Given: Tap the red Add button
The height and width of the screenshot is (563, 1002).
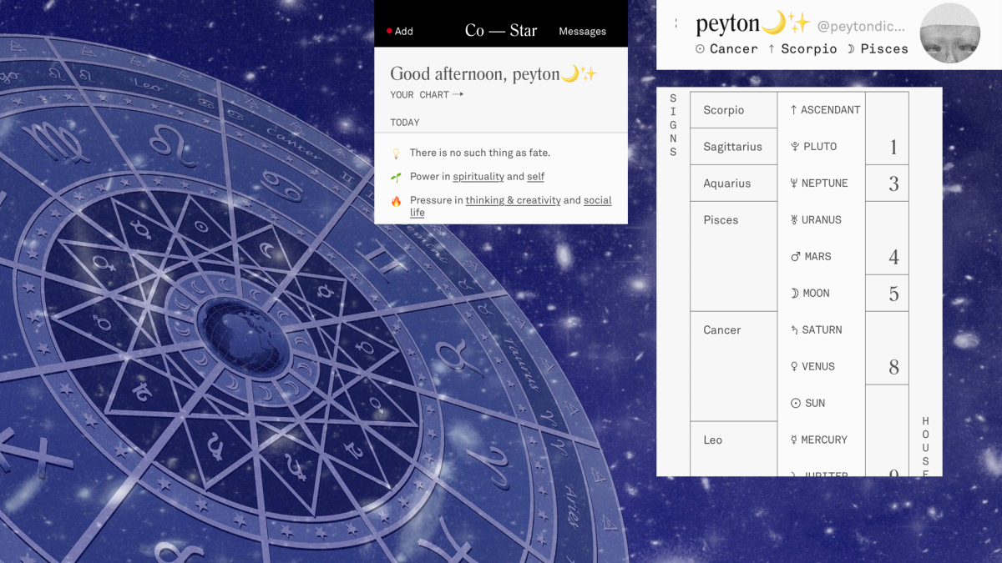Looking at the screenshot, I should pyautogui.click(x=400, y=31).
